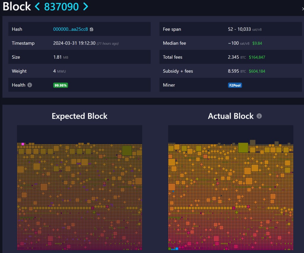The height and width of the screenshot is (253, 304).
Task: Click the subsidy dollar amount $604,184
Action: pyautogui.click(x=257, y=71)
